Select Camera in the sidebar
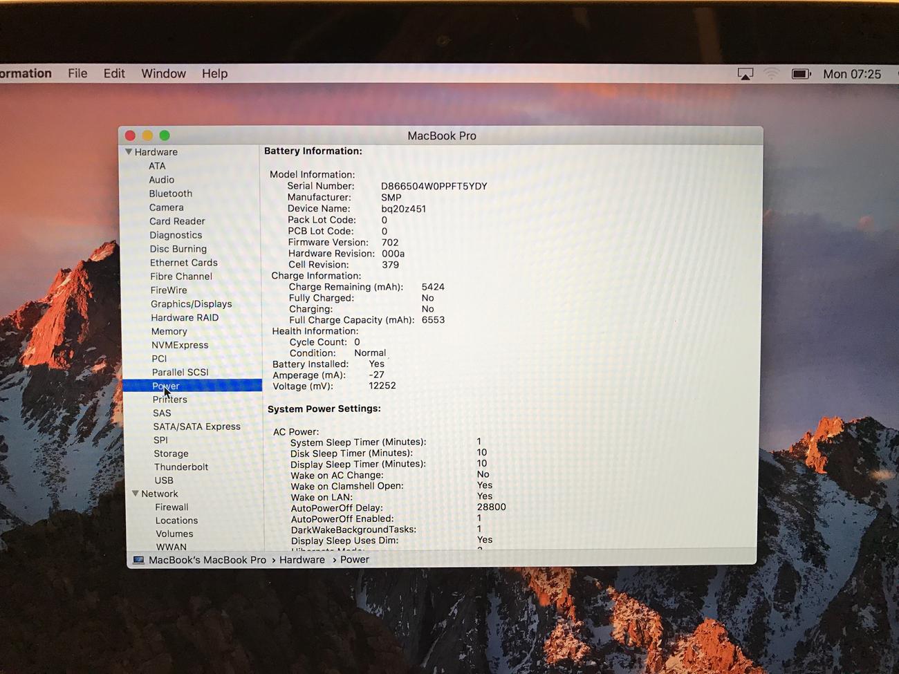This screenshot has width=899, height=674. click(166, 207)
